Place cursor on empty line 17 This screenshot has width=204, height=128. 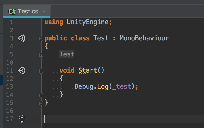[123, 119]
